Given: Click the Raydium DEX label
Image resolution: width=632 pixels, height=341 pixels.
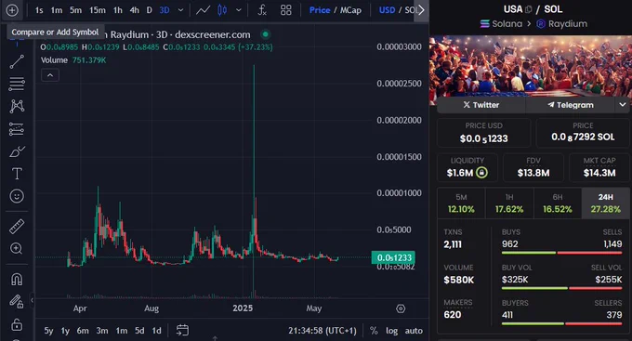Looking at the screenshot, I should [562, 24].
